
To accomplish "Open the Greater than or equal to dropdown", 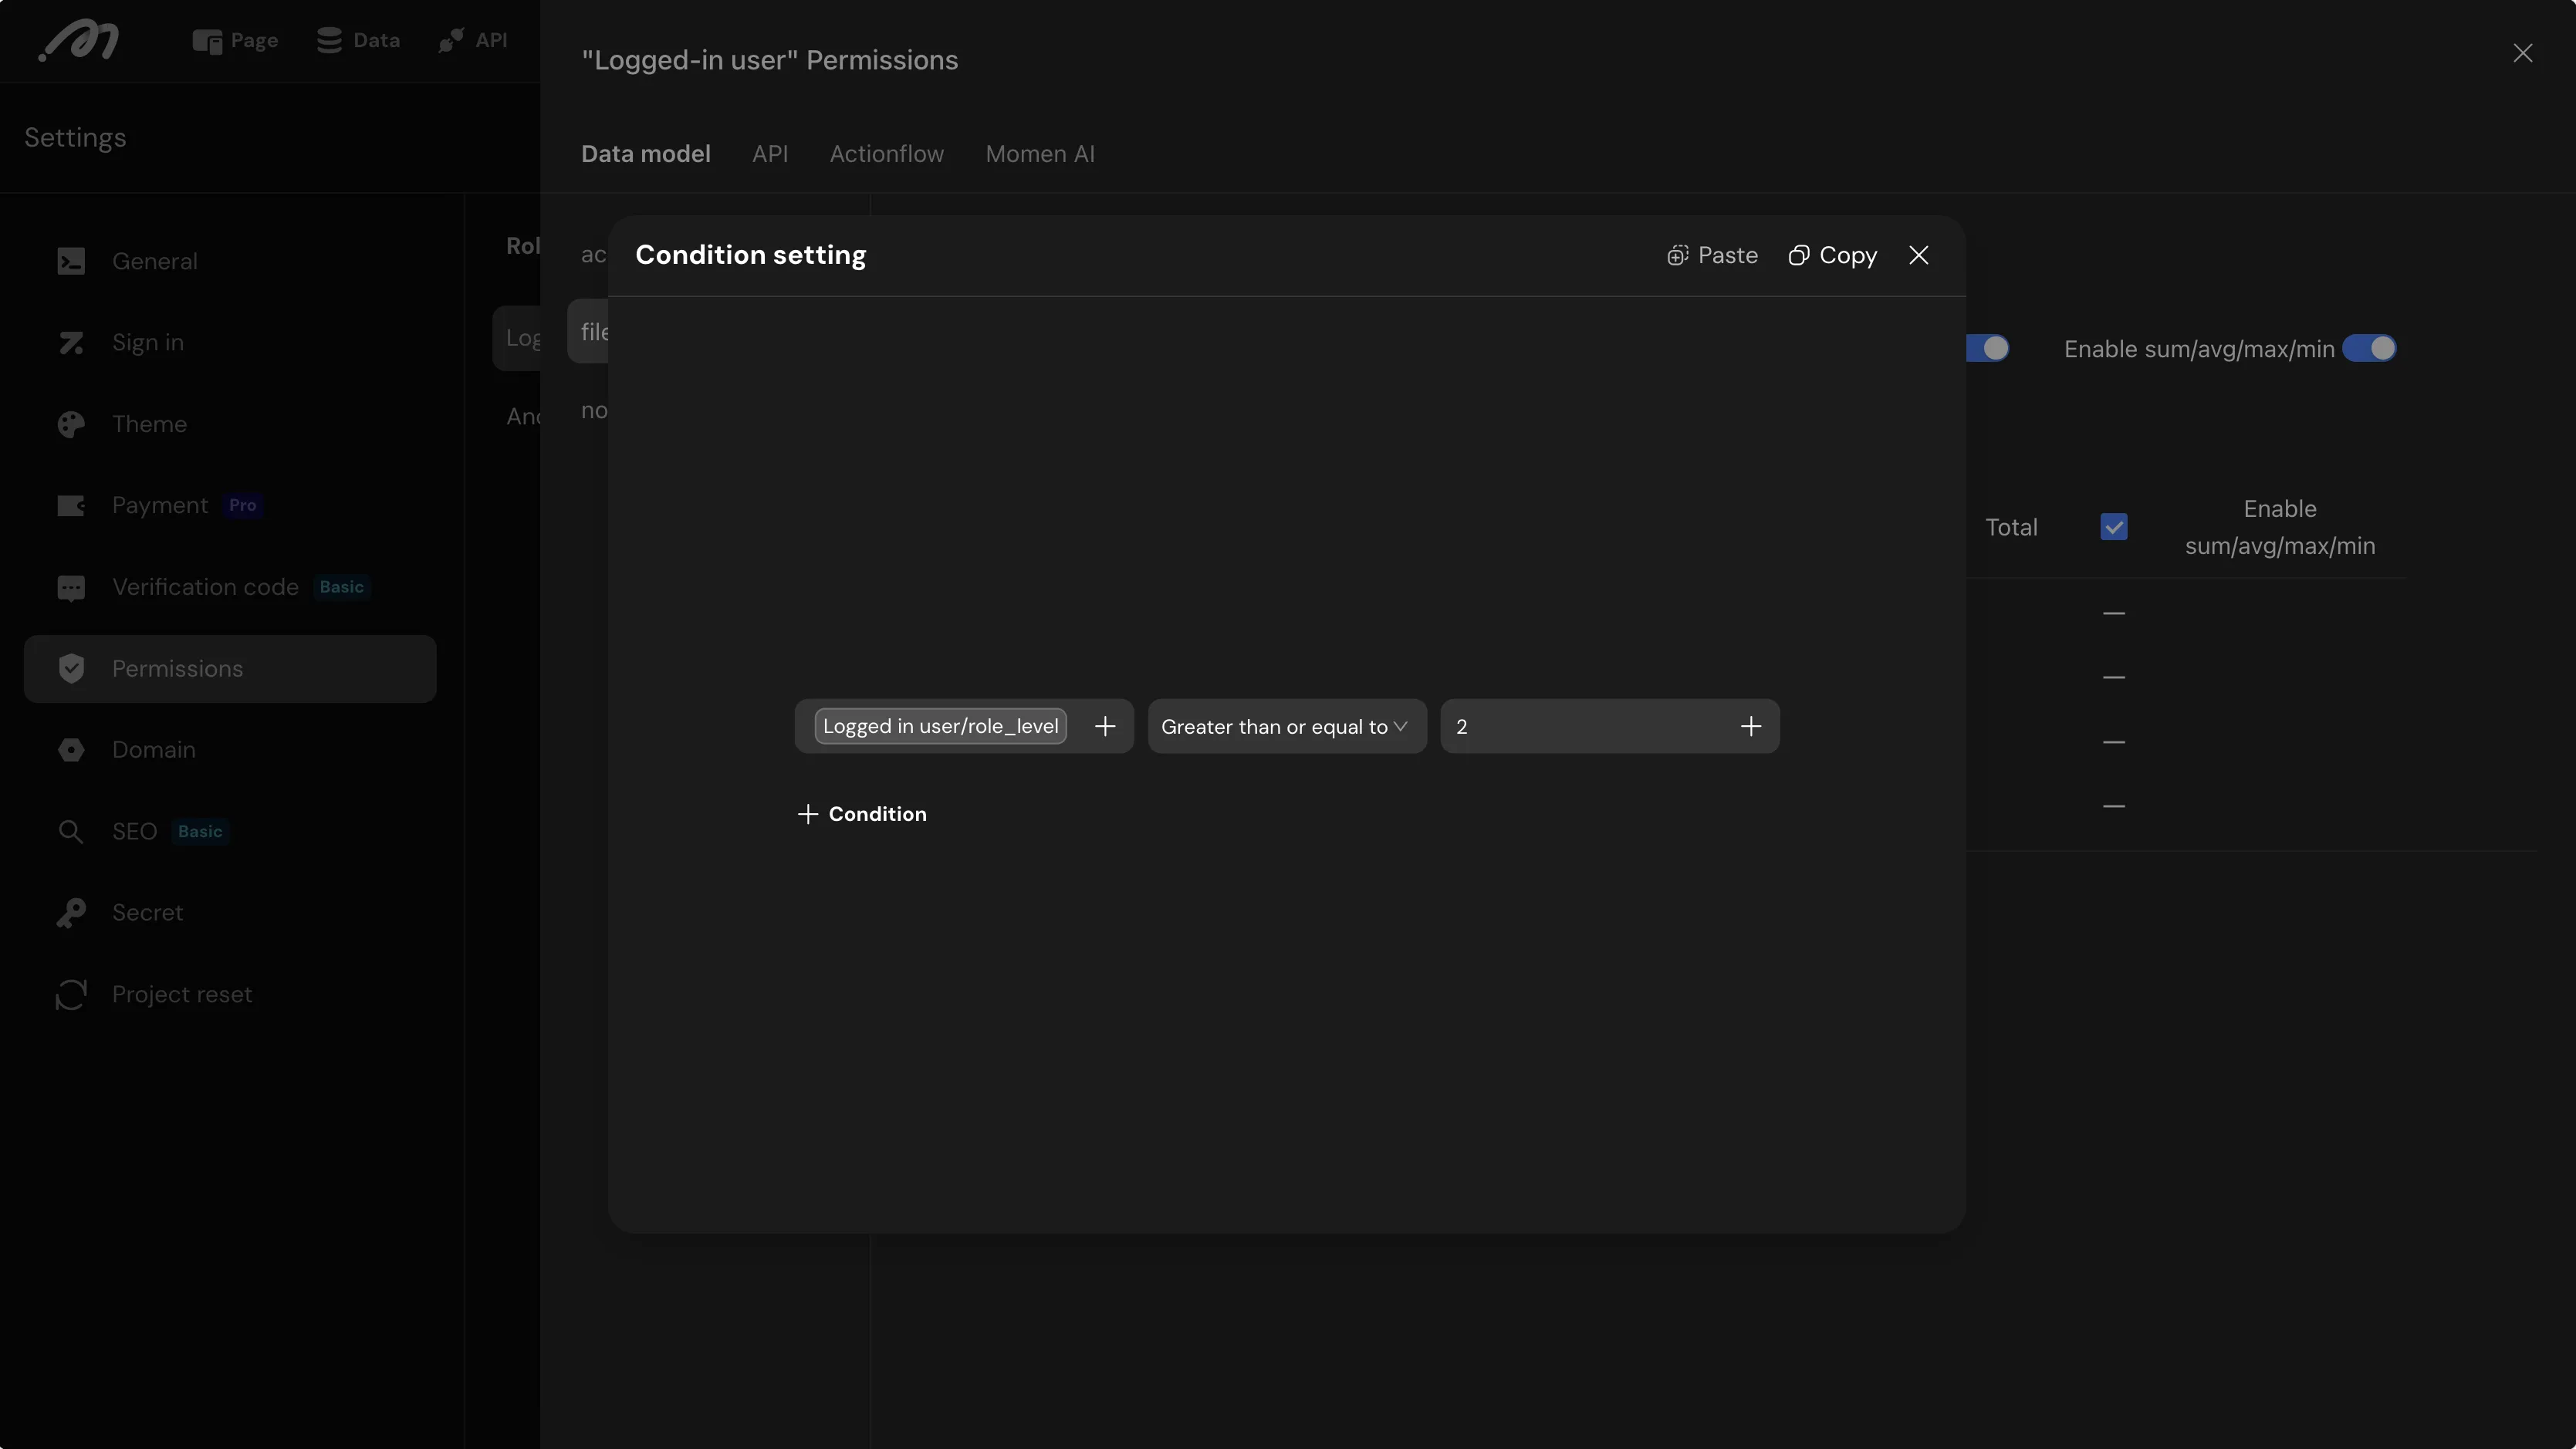I will (x=1287, y=727).
